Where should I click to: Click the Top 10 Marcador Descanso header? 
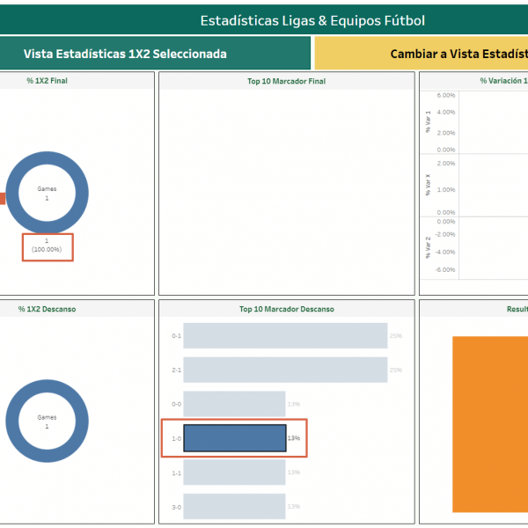[x=286, y=309]
